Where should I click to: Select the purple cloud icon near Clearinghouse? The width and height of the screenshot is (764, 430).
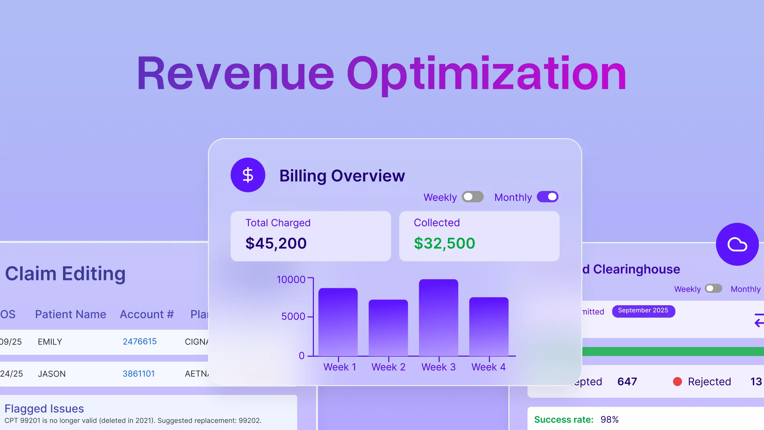tap(737, 244)
